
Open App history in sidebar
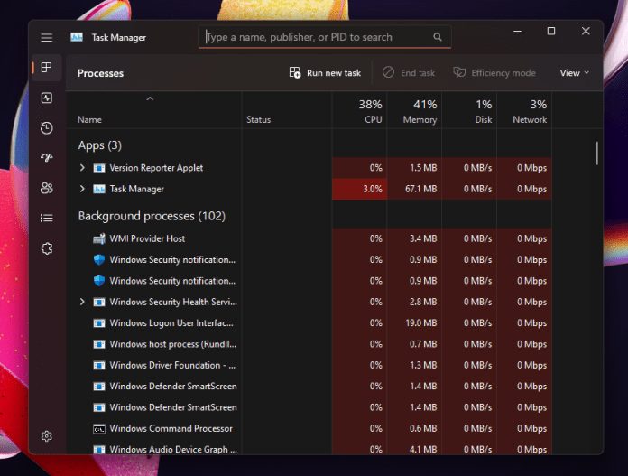[x=46, y=128]
